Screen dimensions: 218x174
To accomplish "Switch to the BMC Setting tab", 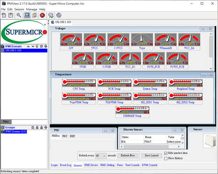I will (107, 165).
